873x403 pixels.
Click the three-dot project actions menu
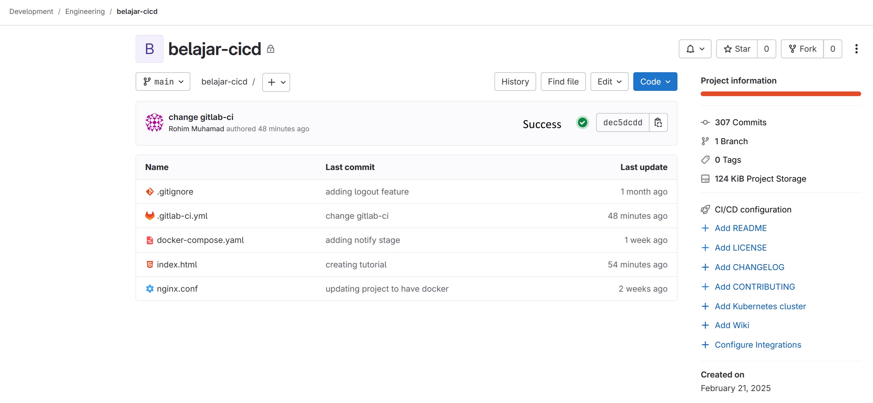[856, 49]
